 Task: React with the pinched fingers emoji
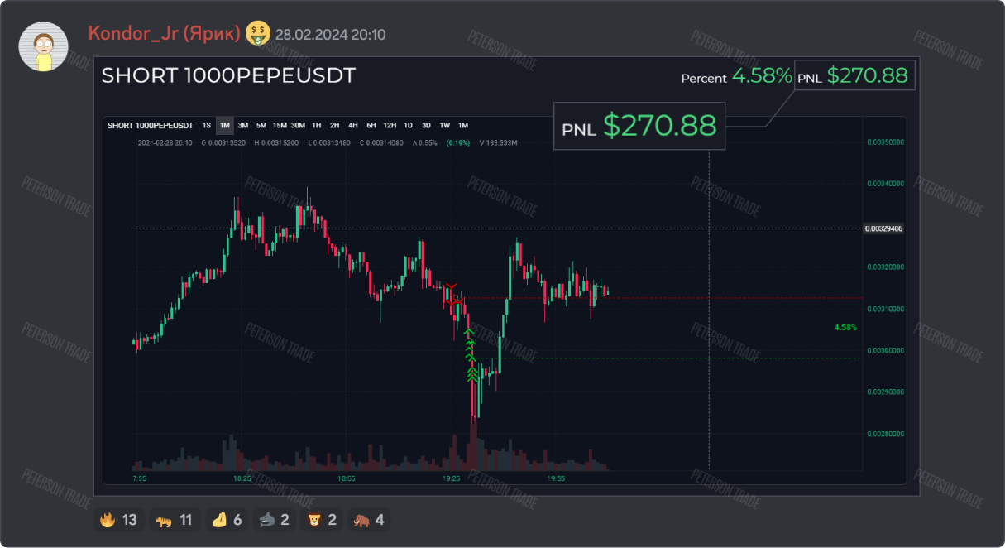pos(226,520)
